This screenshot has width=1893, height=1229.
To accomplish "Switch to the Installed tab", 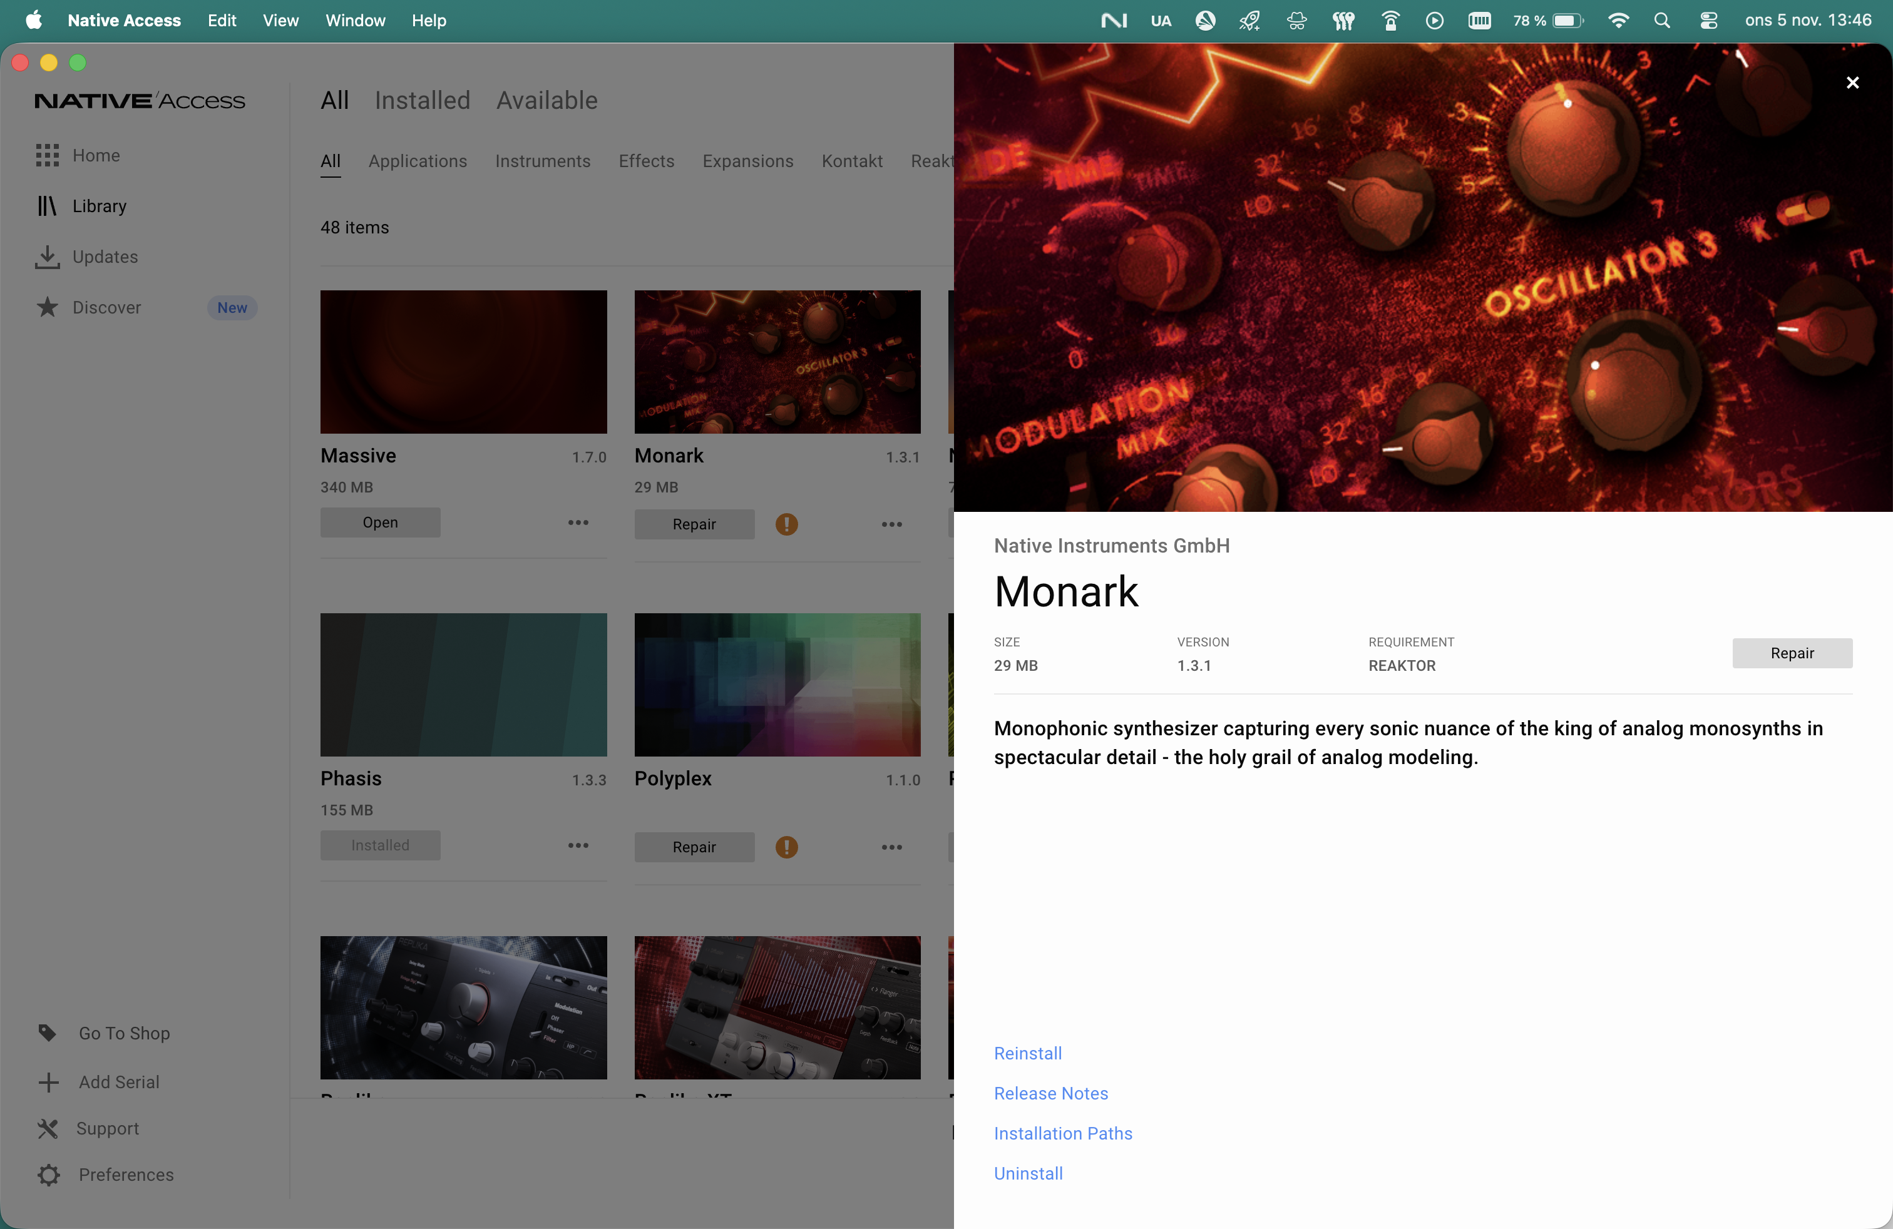I will click(x=421, y=100).
